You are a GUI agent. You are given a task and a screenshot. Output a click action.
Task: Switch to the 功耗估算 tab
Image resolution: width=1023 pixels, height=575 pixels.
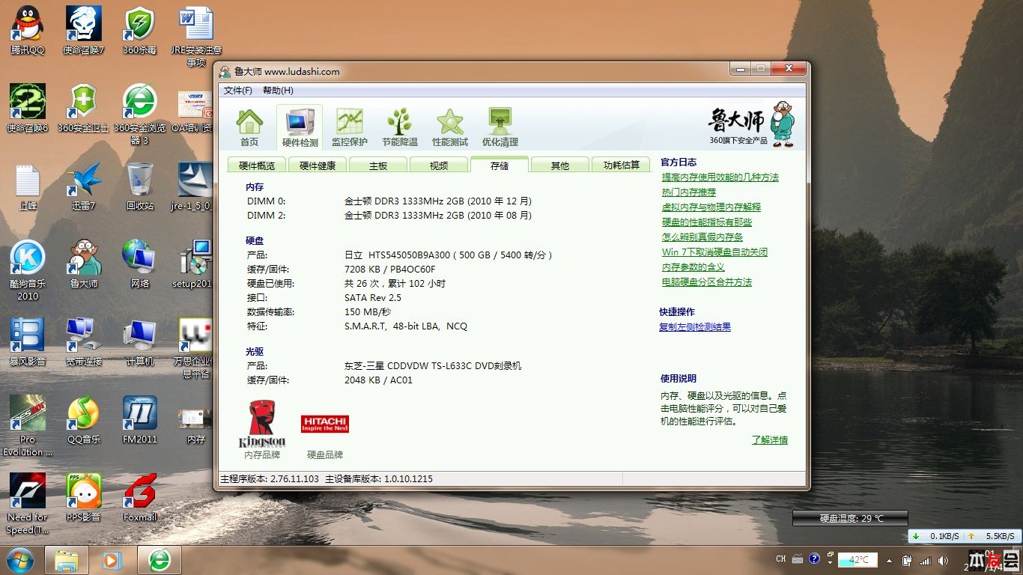coord(622,165)
